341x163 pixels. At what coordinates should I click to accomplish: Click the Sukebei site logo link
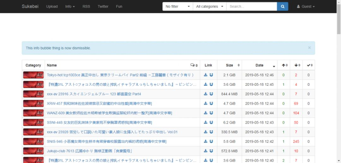30,7
